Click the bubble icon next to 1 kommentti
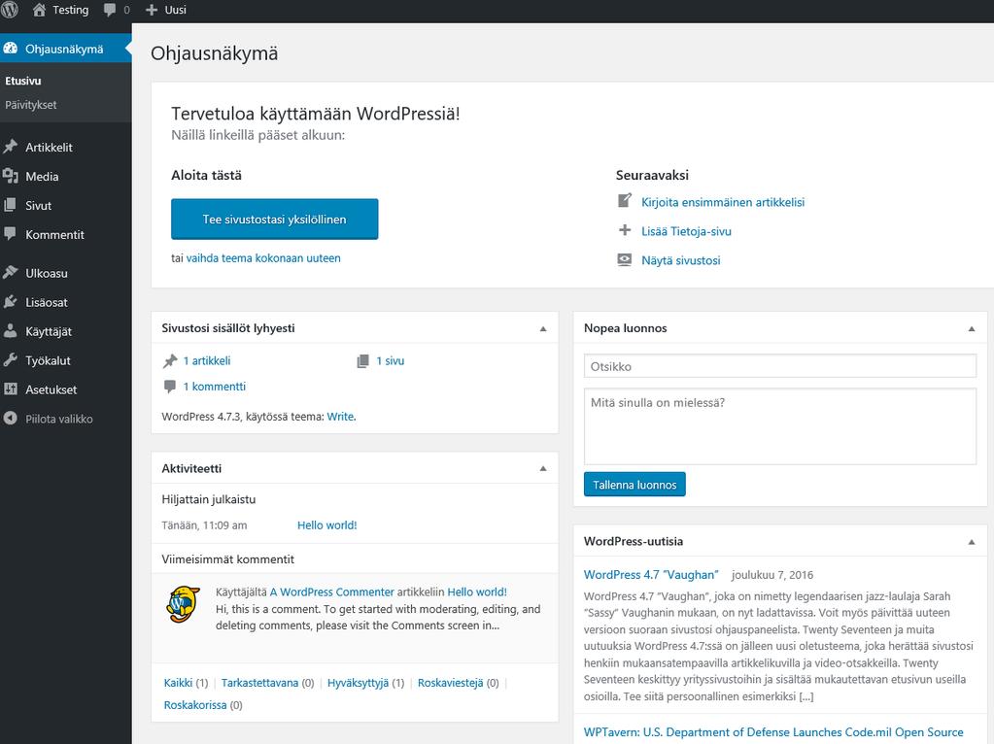Screen dimensions: 994x744 point(170,387)
